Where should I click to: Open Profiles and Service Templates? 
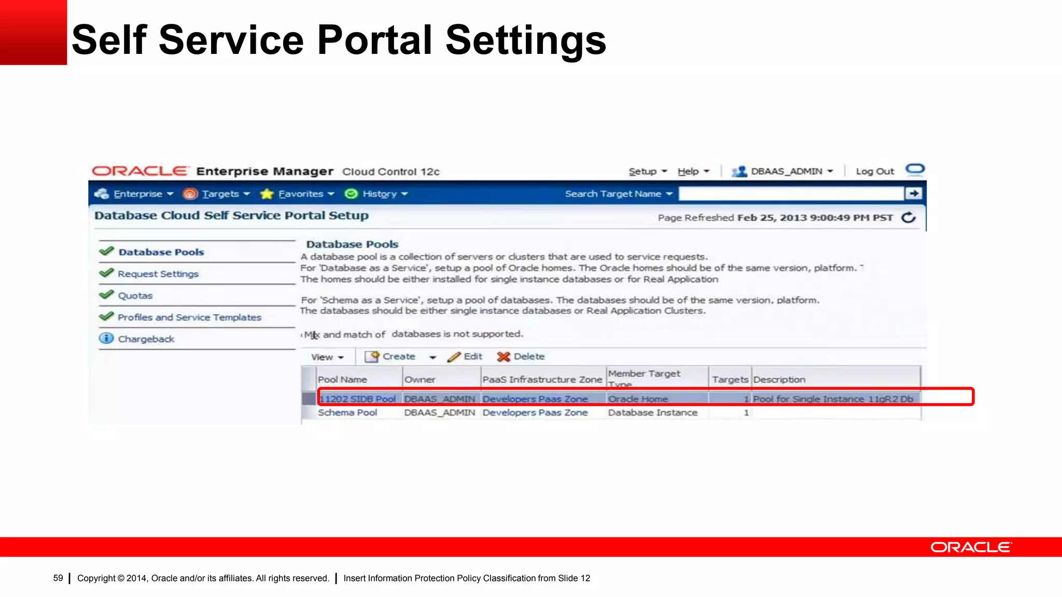pyautogui.click(x=189, y=317)
